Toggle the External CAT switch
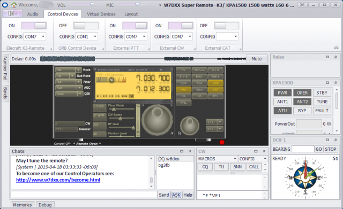This screenshot has width=343, height=209. click(x=226, y=26)
